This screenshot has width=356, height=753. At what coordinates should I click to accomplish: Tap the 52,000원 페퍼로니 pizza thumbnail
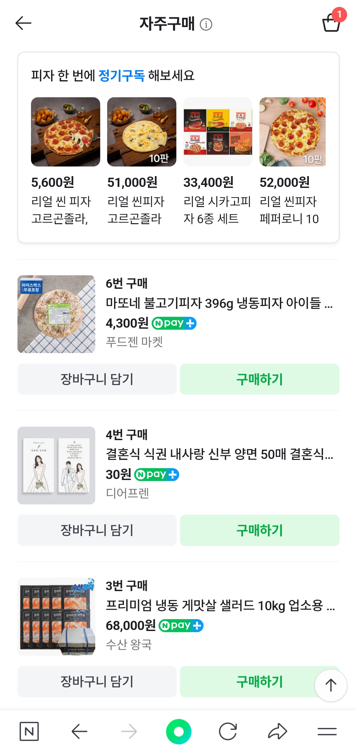coord(292,132)
